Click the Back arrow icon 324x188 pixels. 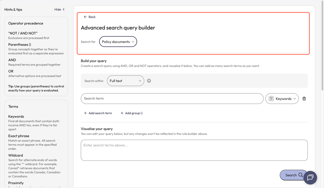pos(85,17)
